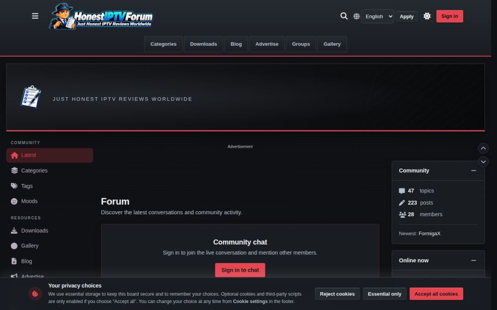This screenshot has width=497, height=310.
Task: Accept all cookies
Action: click(x=436, y=294)
